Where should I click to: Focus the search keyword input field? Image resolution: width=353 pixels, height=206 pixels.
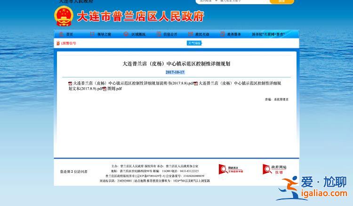[244, 1]
